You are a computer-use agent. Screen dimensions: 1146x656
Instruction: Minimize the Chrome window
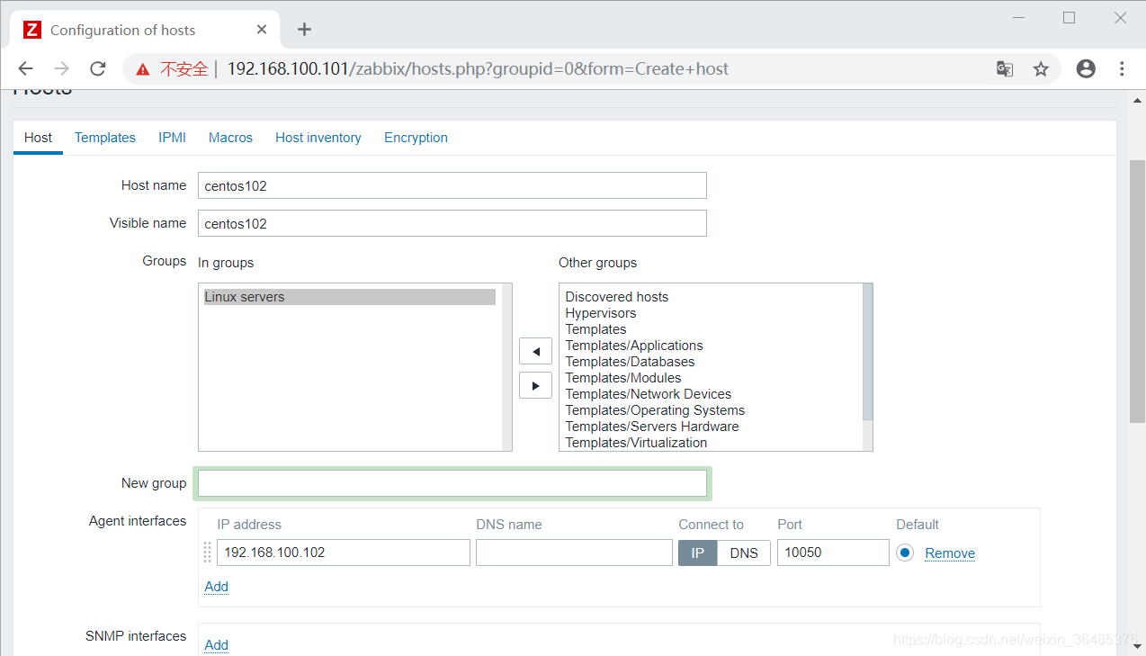tap(1018, 17)
